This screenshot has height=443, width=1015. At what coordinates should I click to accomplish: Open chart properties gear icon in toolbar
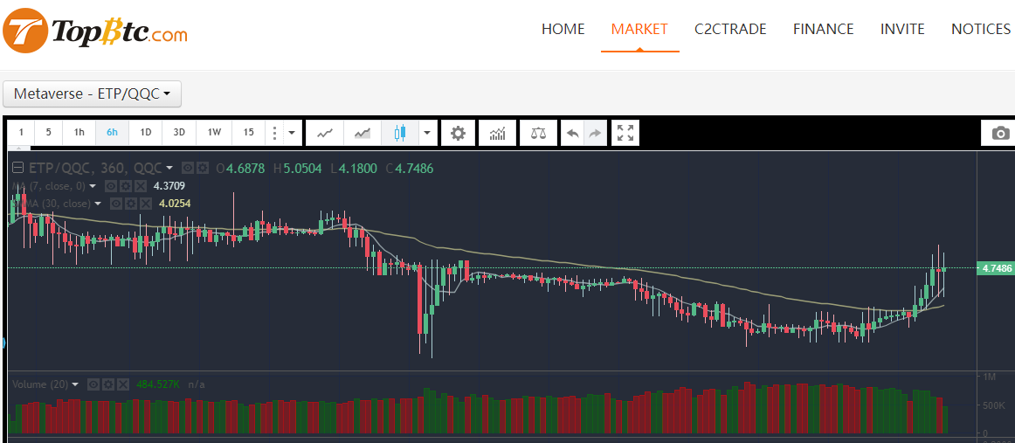[x=458, y=133]
